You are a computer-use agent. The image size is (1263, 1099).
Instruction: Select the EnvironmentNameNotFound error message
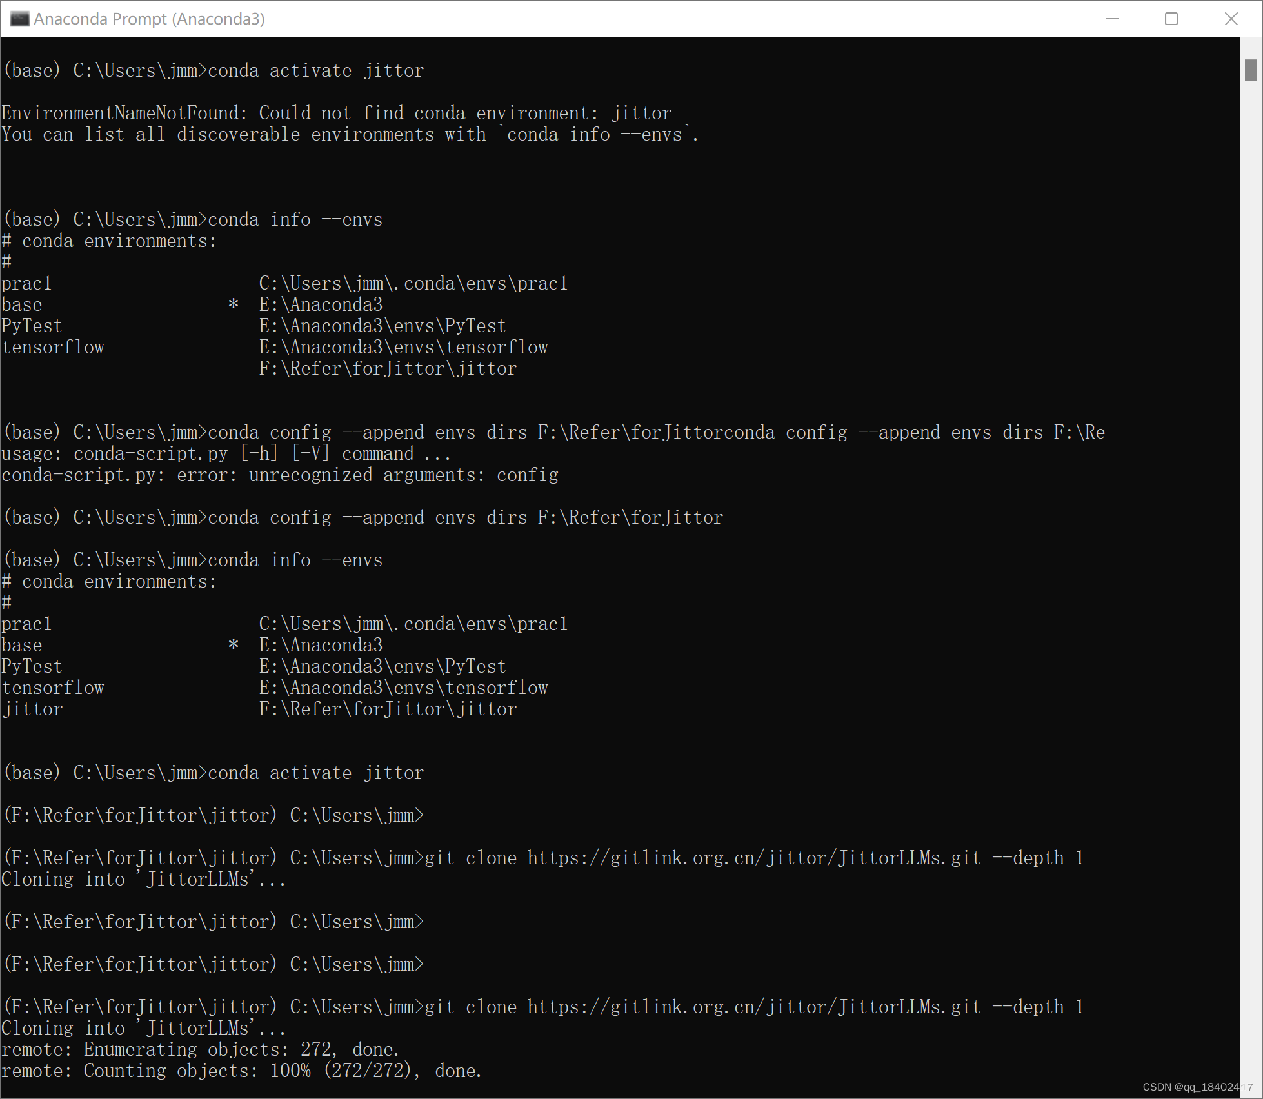point(335,112)
